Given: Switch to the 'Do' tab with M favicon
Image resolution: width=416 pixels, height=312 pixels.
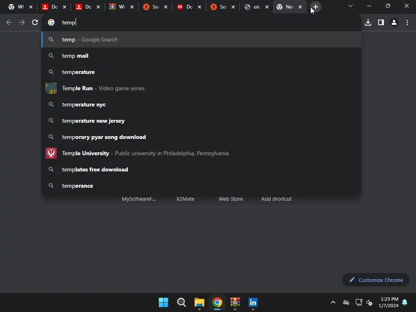Looking at the screenshot, I should [186, 7].
